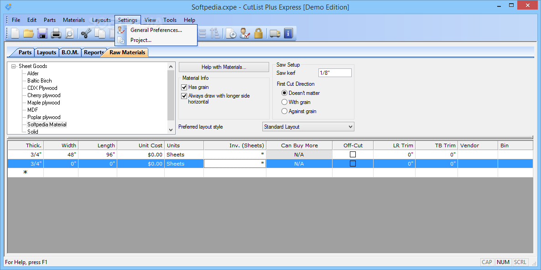This screenshot has height=270, width=541.
Task: Select Maple plywood in materials tree
Action: pyautogui.click(x=44, y=103)
